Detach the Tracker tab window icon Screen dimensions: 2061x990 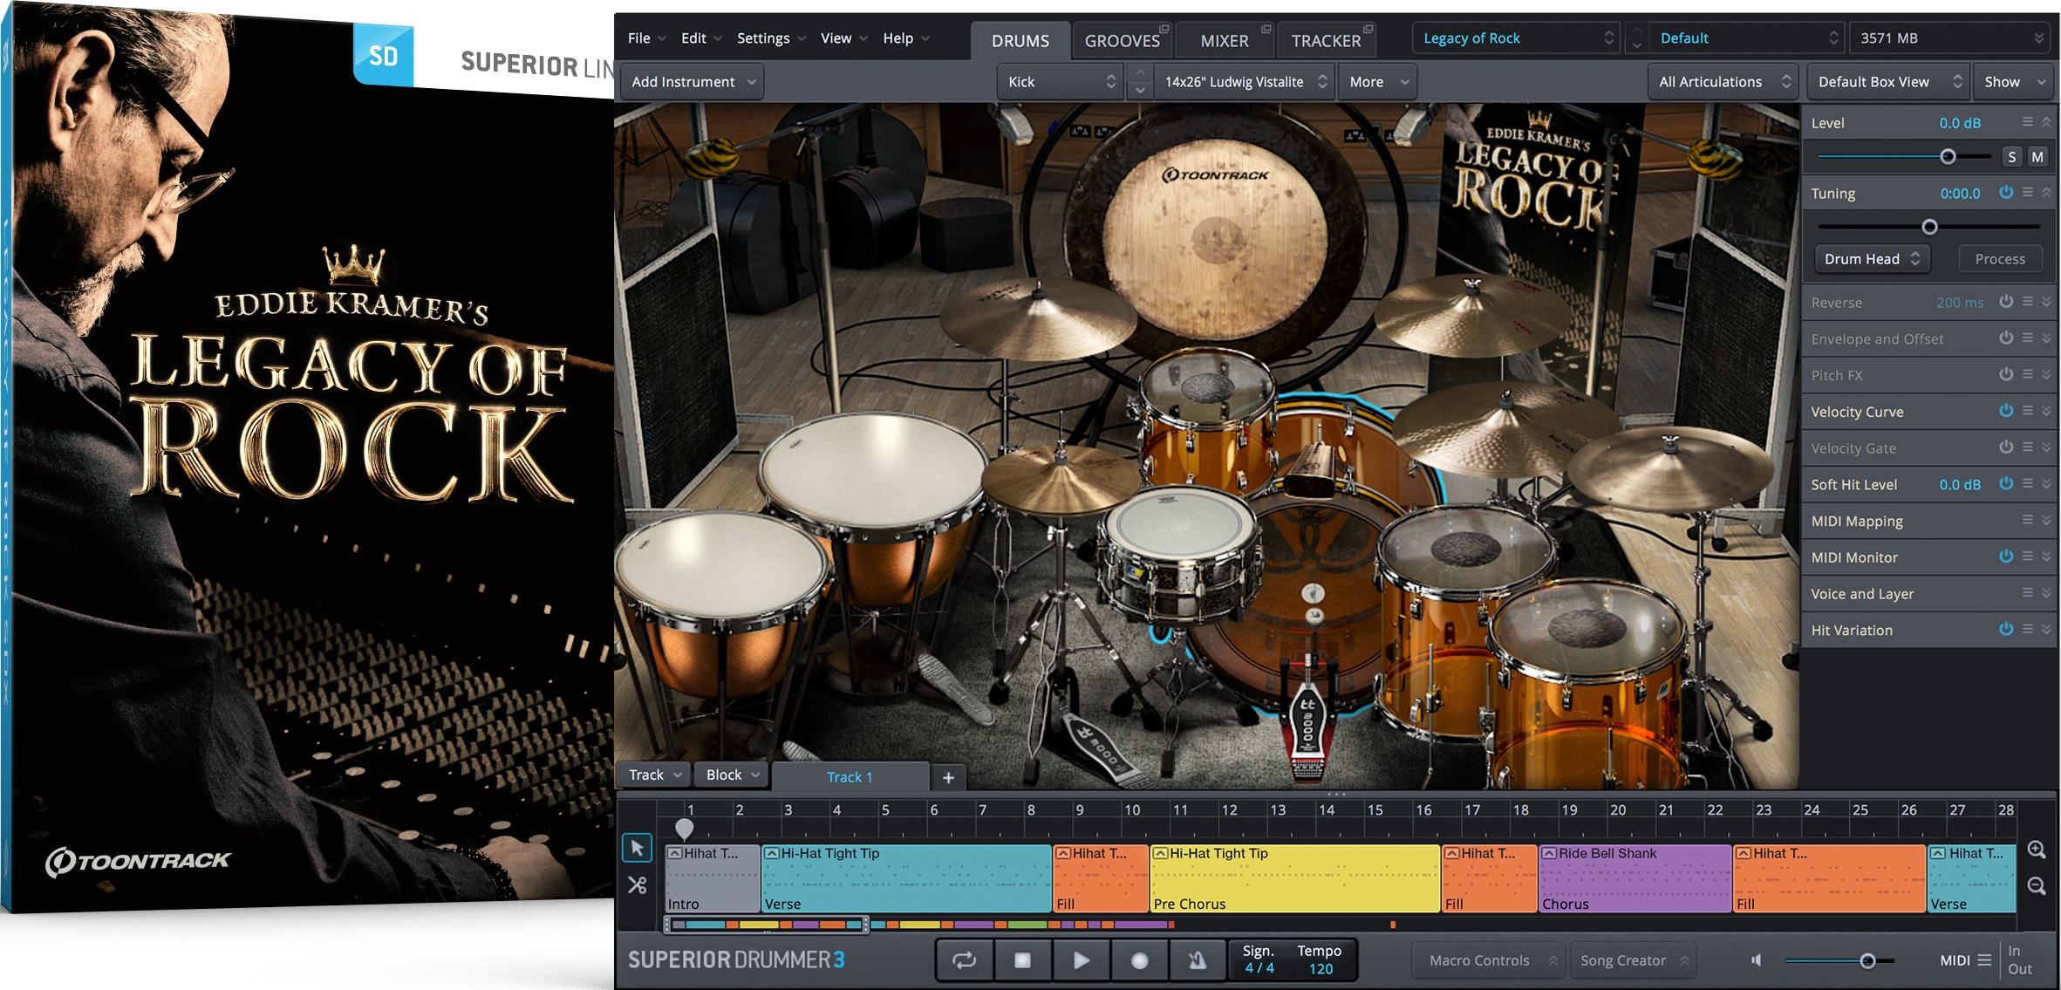[x=1368, y=28]
